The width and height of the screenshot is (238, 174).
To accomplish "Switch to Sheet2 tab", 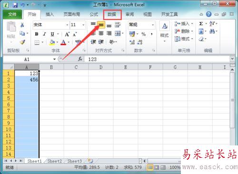I will pyautogui.click(x=54, y=161).
